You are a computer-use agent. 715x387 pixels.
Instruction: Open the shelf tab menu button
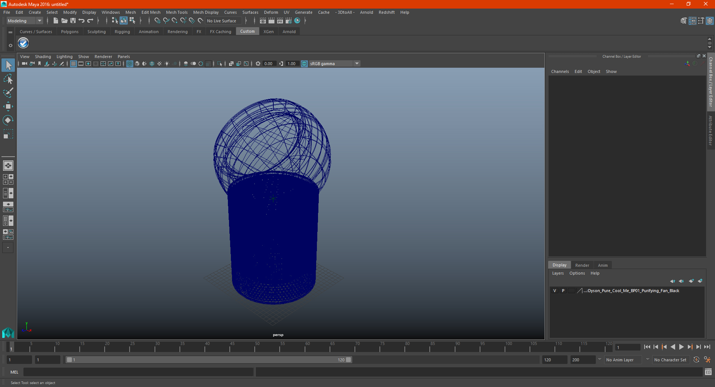(10, 32)
